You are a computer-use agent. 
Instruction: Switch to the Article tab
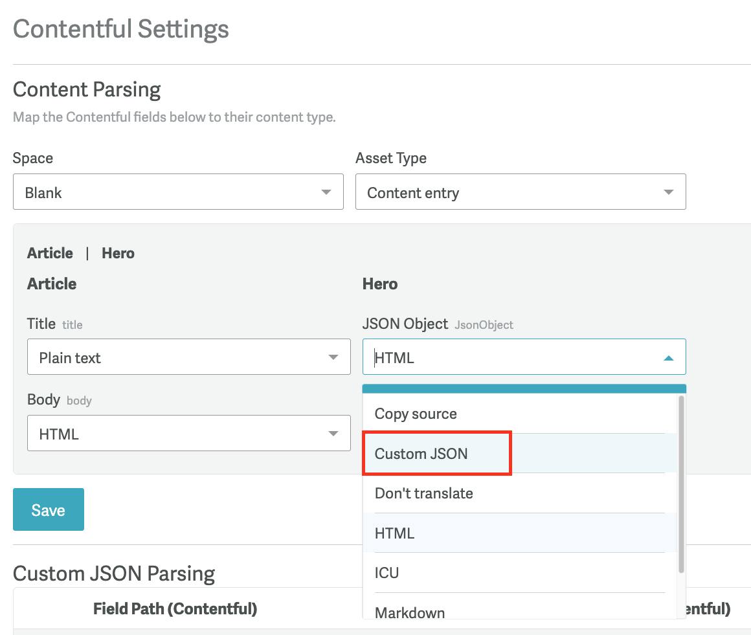click(50, 253)
